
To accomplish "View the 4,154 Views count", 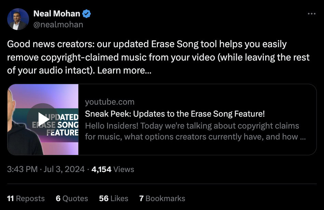I will click(113, 169).
